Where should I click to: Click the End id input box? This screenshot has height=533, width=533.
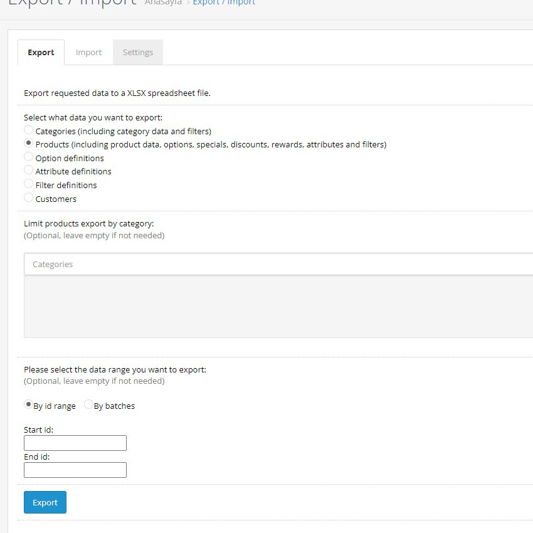pos(75,470)
